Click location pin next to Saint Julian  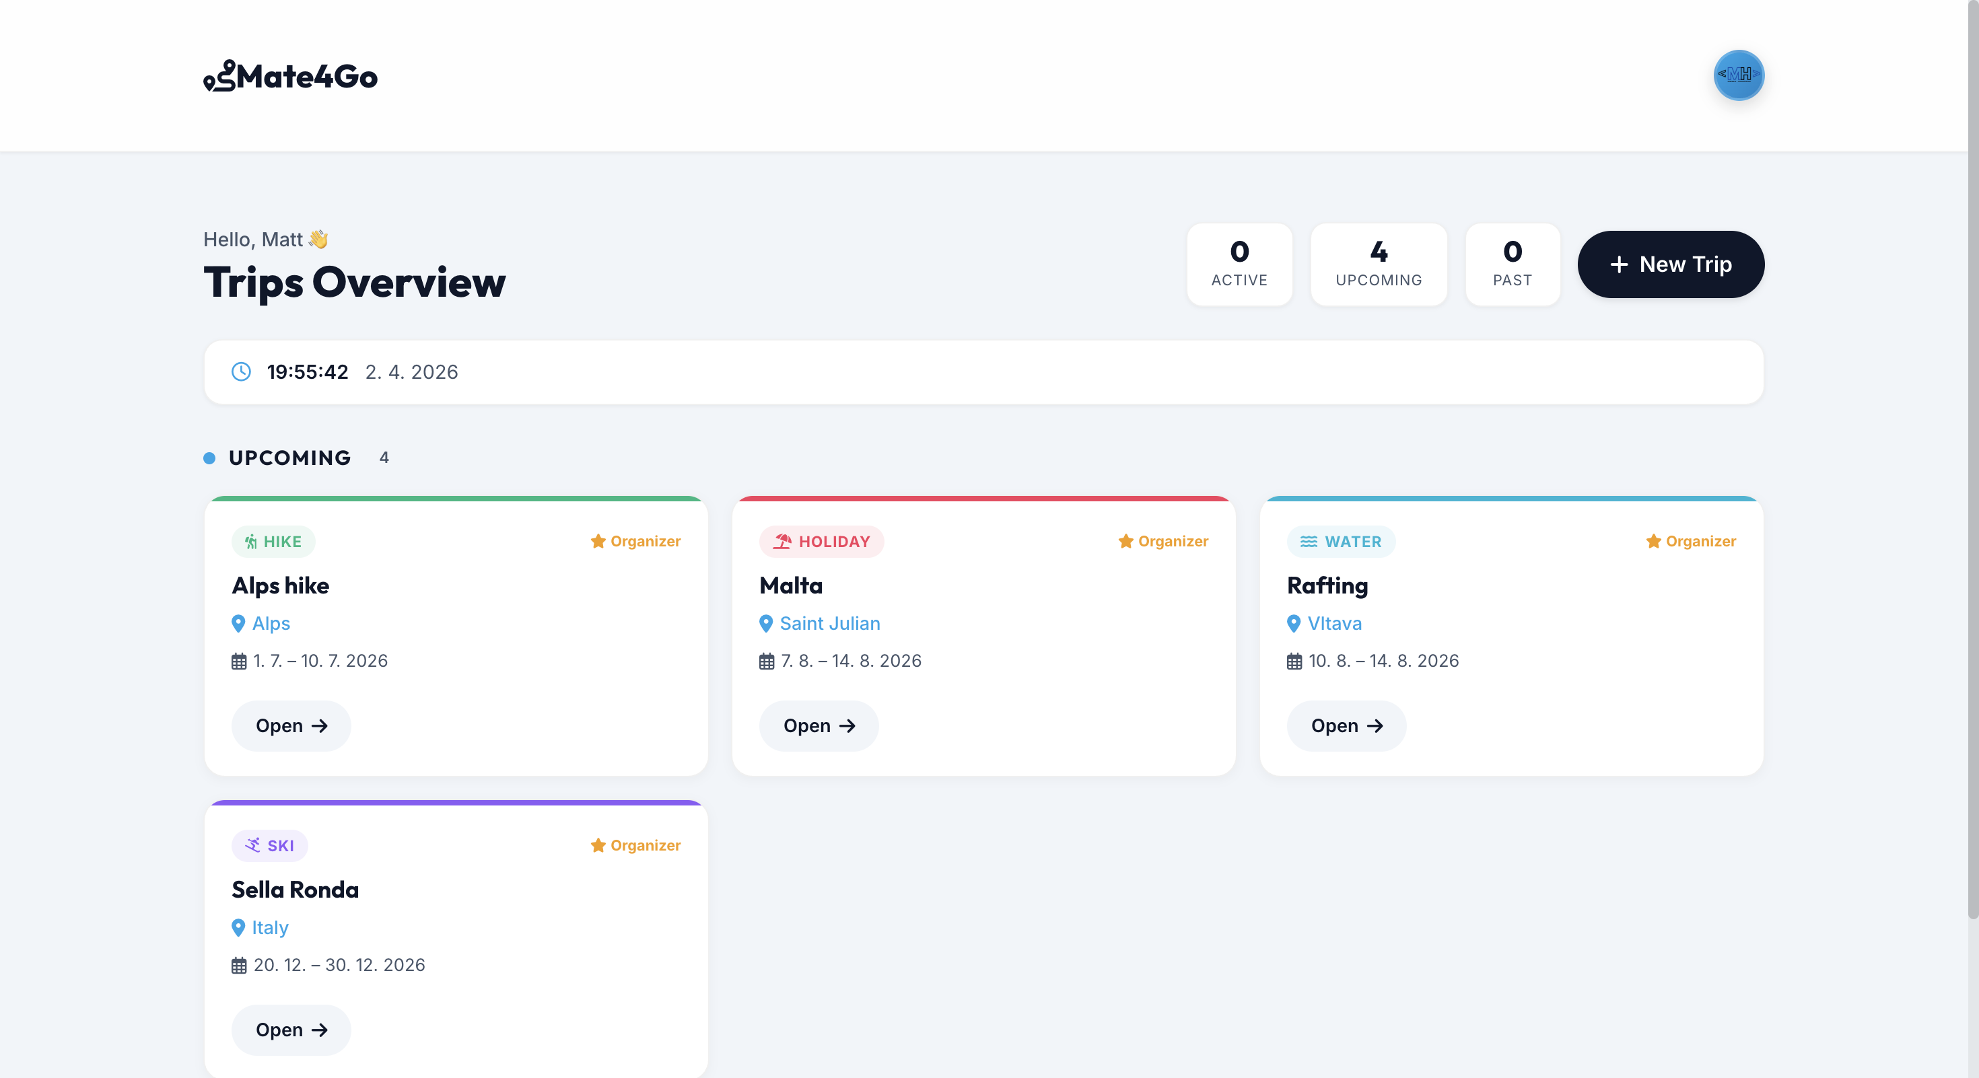pyautogui.click(x=766, y=624)
